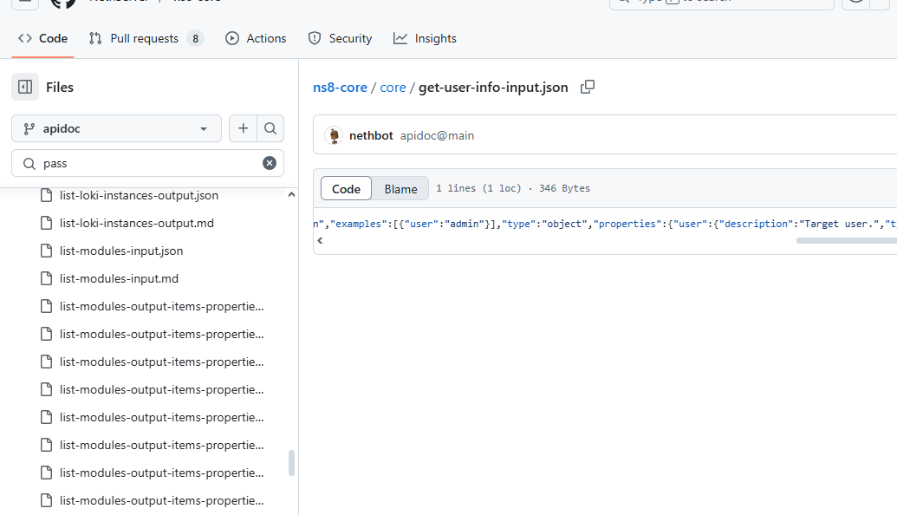Image resolution: width=897 pixels, height=515 pixels.
Task: Open the Security tab
Action: [340, 38]
